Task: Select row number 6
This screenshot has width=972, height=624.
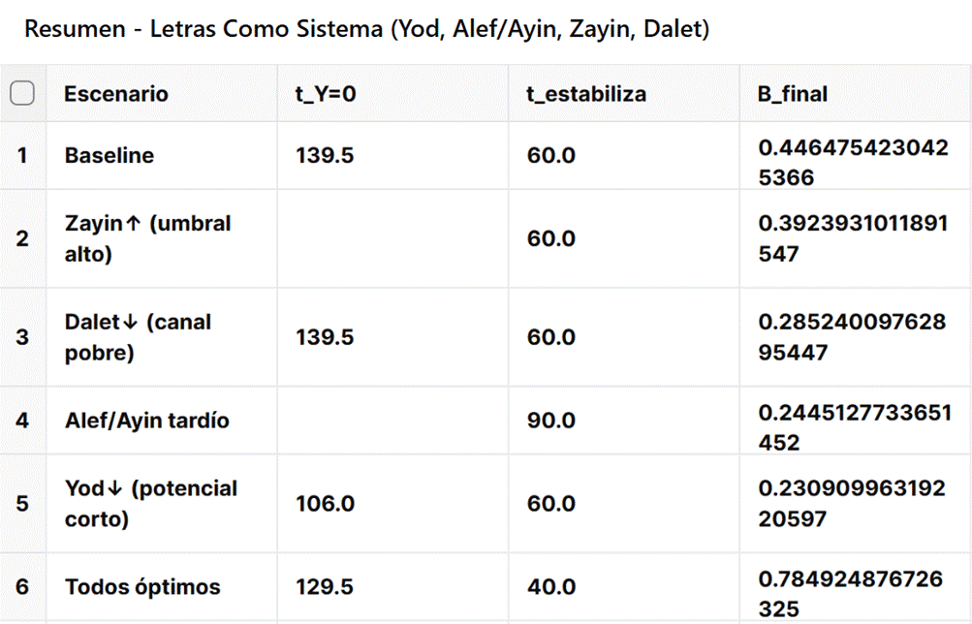Action: [x=22, y=587]
